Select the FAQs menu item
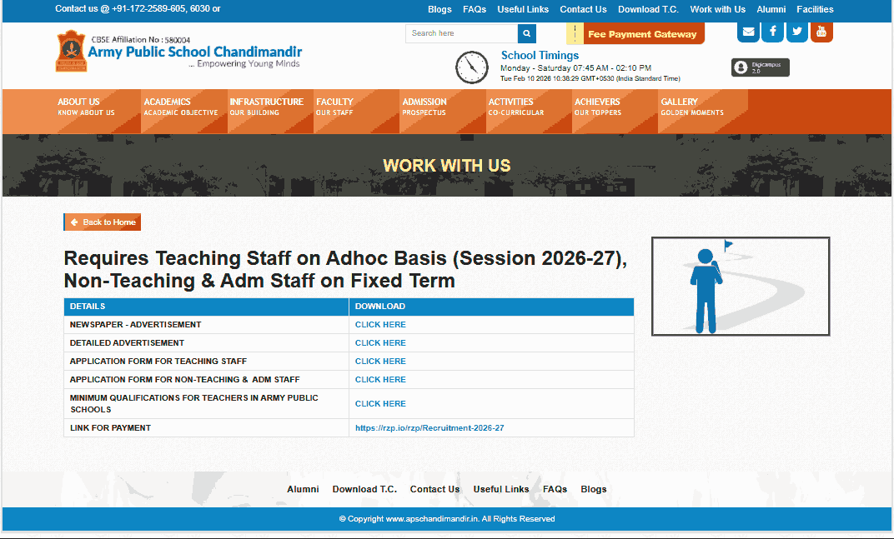This screenshot has width=894, height=539. tap(474, 9)
